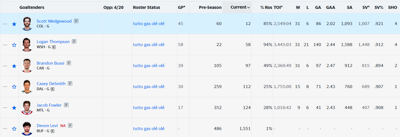Screen dimensions: 400x137
Task: Toggle watchlist star for Devon Levi
Action: [14, 129]
